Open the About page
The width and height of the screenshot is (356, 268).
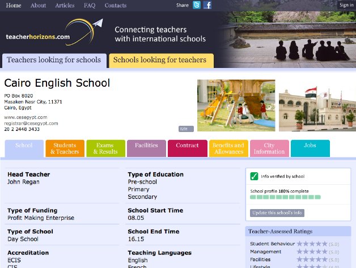[x=38, y=5]
